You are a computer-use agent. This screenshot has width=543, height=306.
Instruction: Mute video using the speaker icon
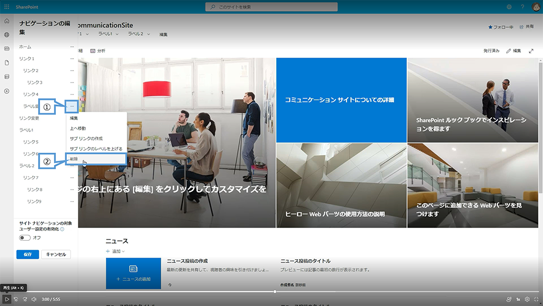34,299
